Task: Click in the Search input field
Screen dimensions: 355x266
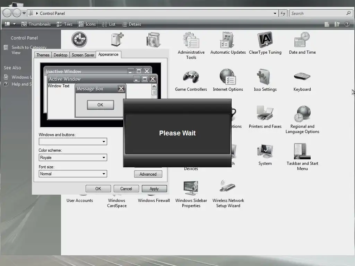Action: tap(318, 14)
